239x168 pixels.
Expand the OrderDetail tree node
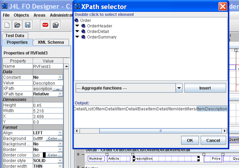pyautogui.click(x=77, y=31)
